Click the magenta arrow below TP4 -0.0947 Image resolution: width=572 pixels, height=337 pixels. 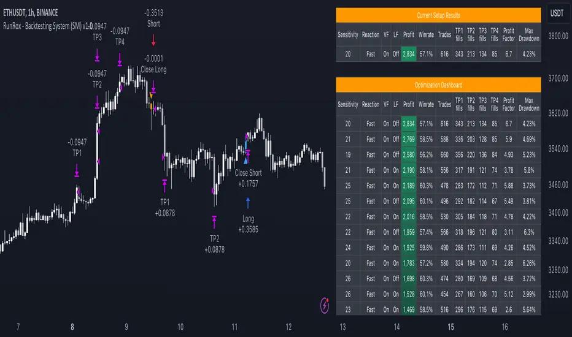(120, 60)
